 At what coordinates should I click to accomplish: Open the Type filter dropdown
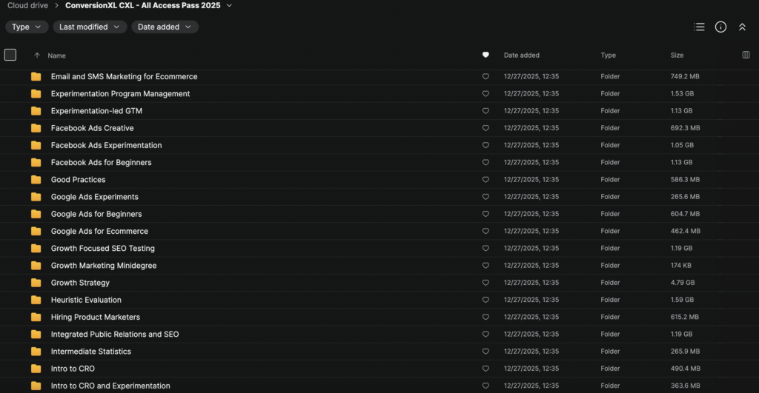click(x=27, y=27)
